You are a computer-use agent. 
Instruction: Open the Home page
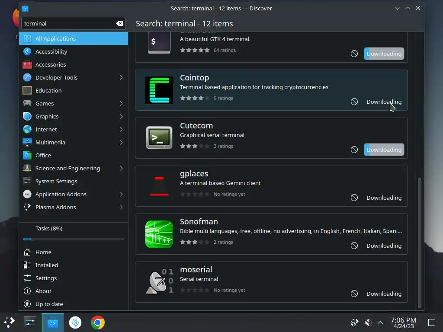click(x=74, y=252)
